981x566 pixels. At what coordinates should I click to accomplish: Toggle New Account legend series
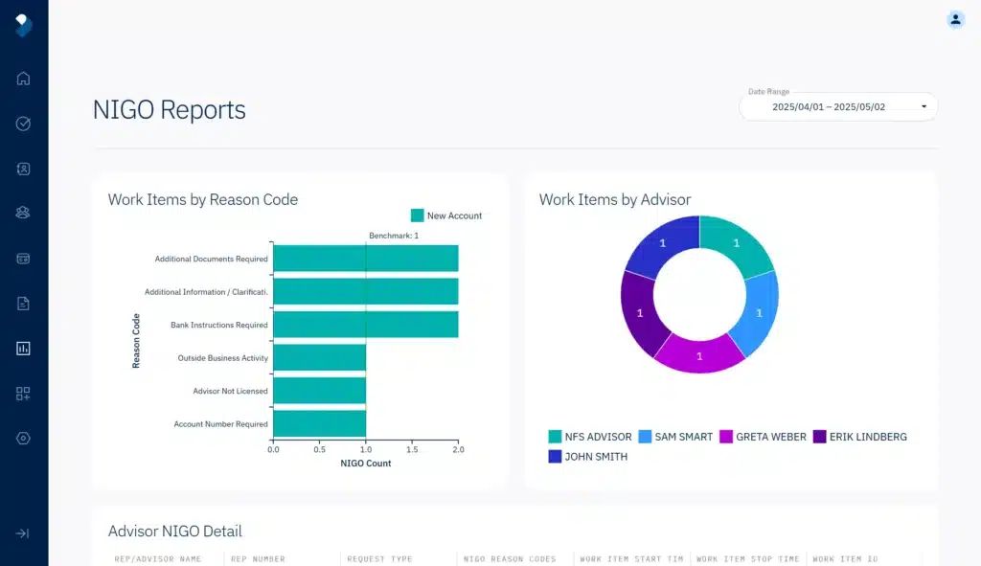446,215
